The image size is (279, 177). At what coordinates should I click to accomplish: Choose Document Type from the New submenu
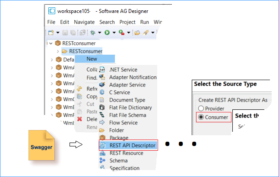point(127,100)
